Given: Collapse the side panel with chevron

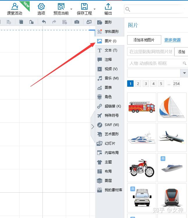Looking at the screenshot, I should pos(93,127).
